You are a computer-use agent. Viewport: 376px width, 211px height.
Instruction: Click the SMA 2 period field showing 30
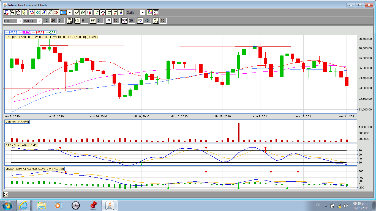click(132, 21)
